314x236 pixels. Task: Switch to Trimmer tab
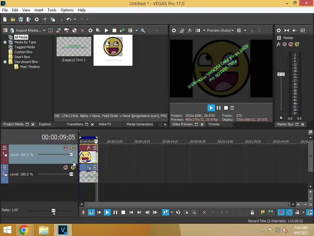[214, 124]
